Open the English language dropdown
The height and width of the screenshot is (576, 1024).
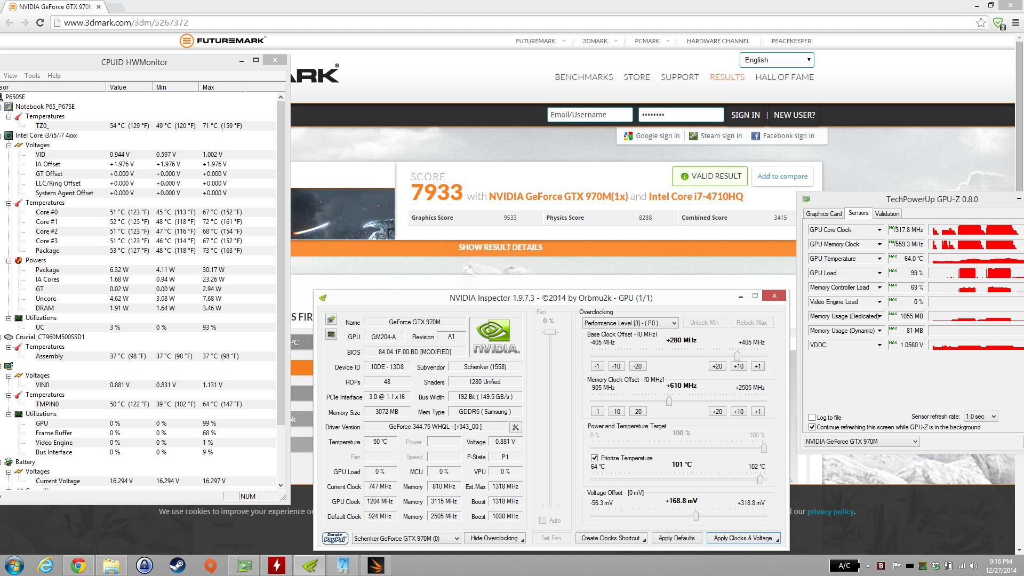pos(777,60)
